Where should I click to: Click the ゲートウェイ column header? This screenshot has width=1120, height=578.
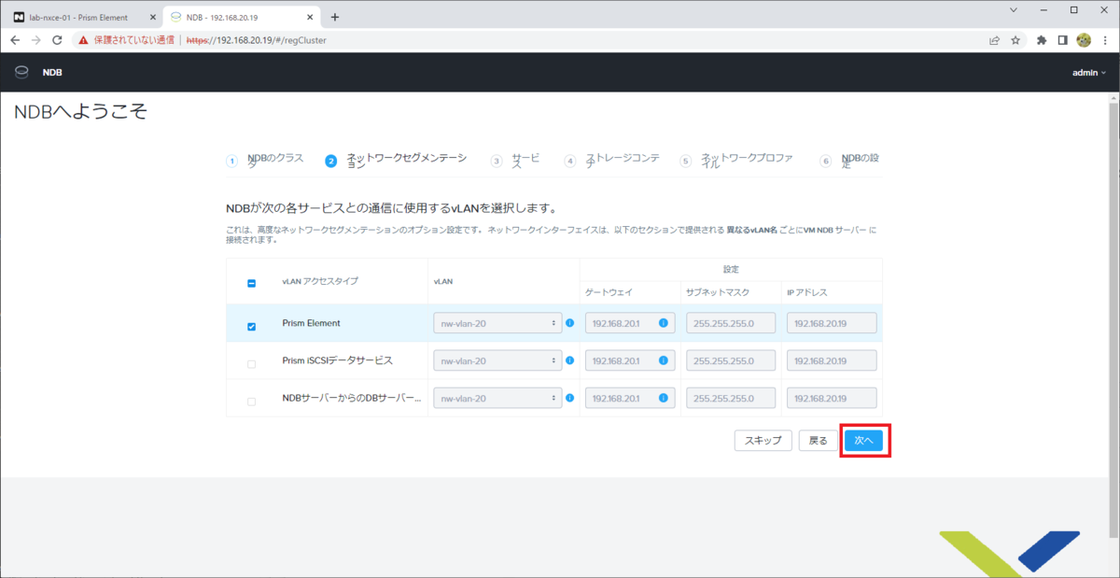pos(609,292)
